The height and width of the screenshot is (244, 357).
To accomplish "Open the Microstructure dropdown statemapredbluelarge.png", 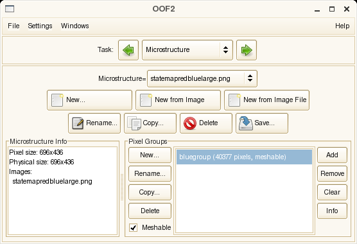I will [202, 79].
